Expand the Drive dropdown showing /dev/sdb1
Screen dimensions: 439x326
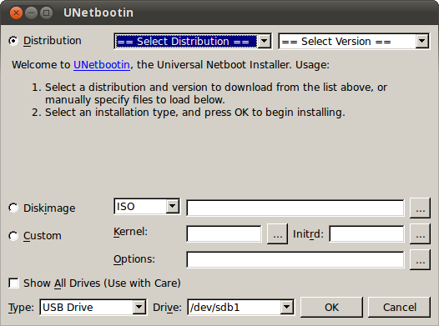[240, 308]
